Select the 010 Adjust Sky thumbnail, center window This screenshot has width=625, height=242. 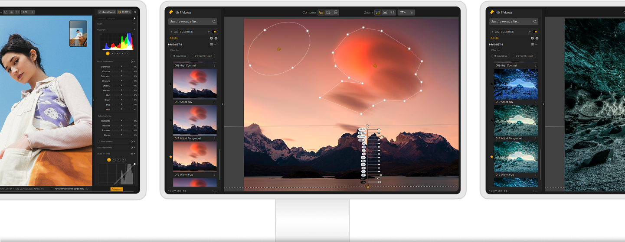pos(195,84)
